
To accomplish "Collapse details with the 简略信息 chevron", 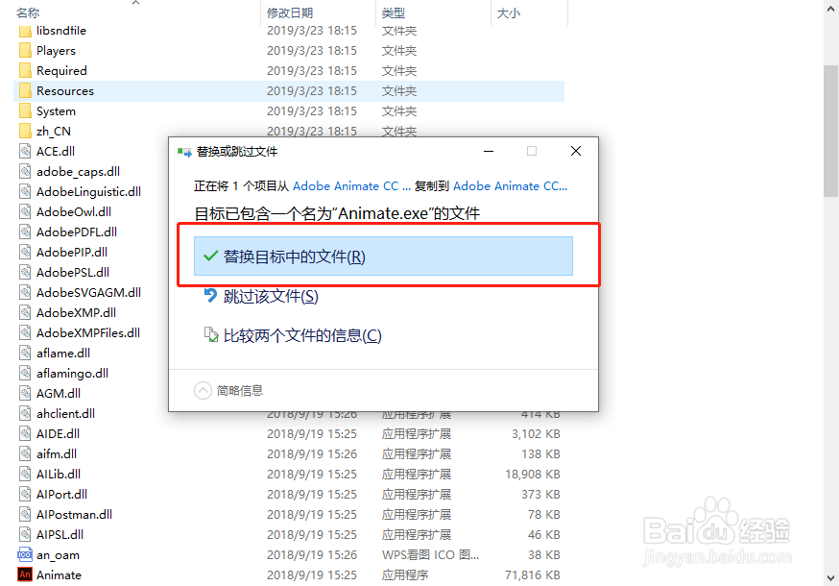I will pyautogui.click(x=203, y=390).
